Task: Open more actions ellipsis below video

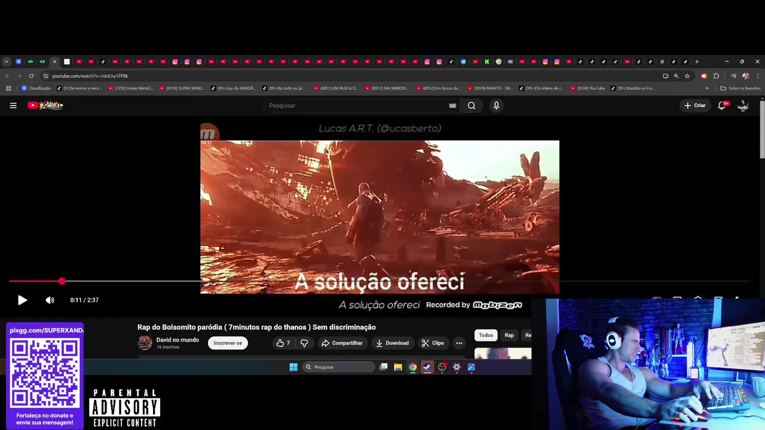Action: tap(459, 343)
